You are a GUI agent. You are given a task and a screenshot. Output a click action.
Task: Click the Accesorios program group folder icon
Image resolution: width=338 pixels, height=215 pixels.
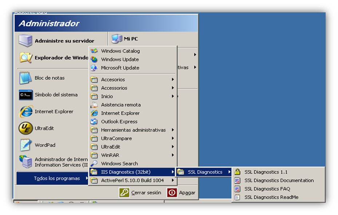[x=94, y=80]
